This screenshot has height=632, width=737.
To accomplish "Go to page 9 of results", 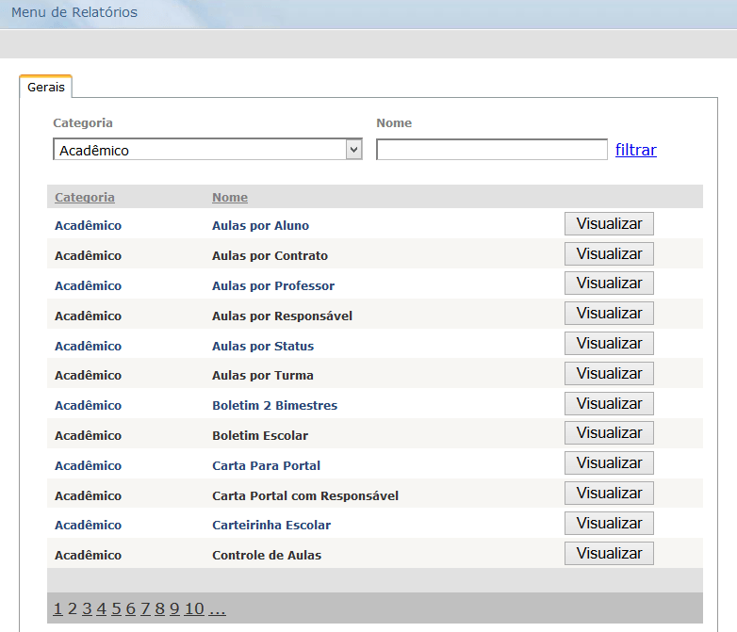I will (x=174, y=608).
